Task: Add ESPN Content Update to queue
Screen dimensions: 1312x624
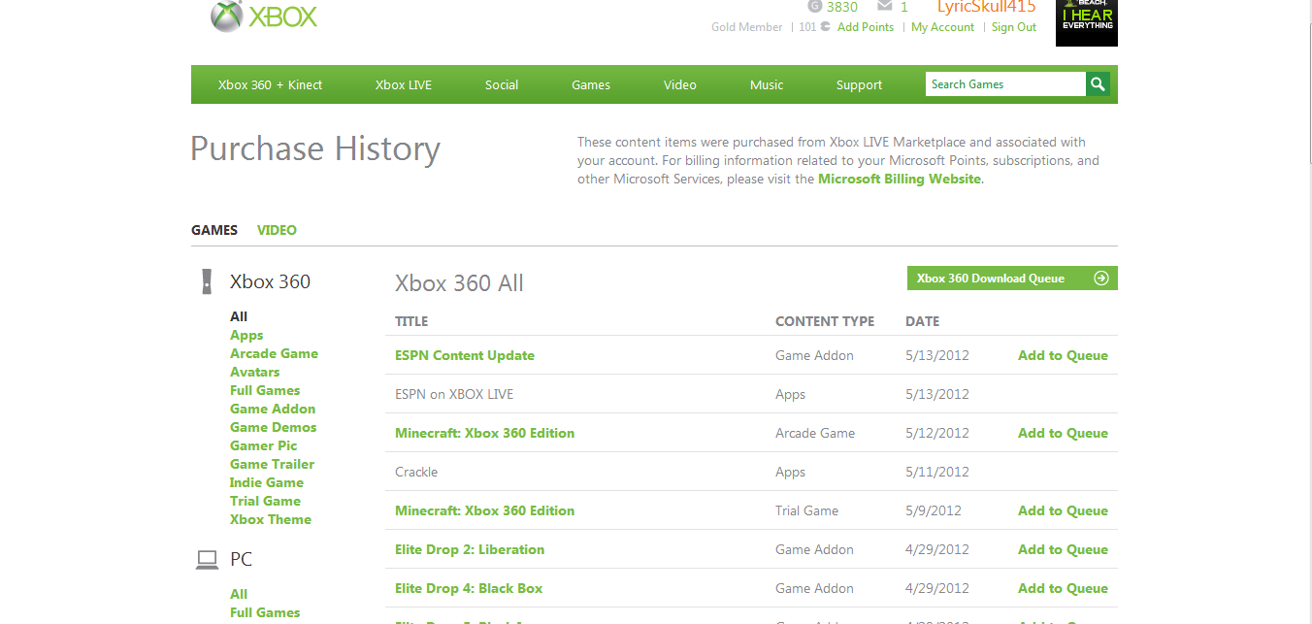Action: pyautogui.click(x=1063, y=355)
